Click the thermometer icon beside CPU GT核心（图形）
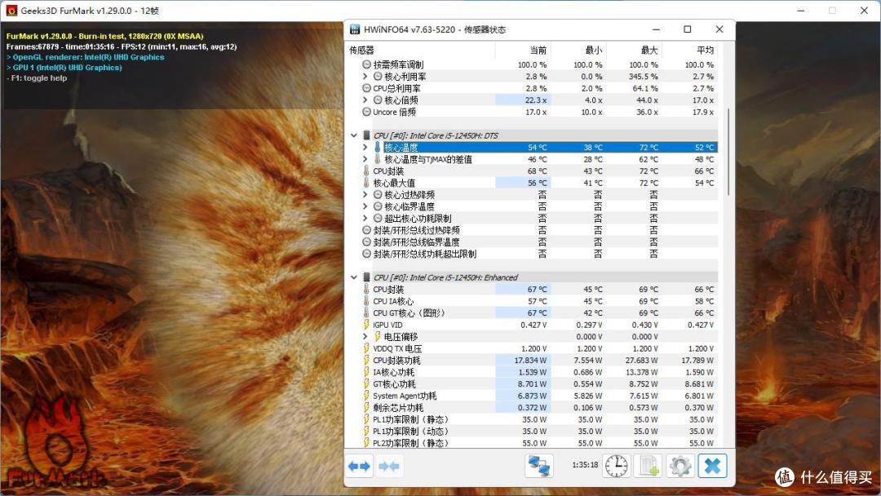881x496 pixels. click(366, 313)
